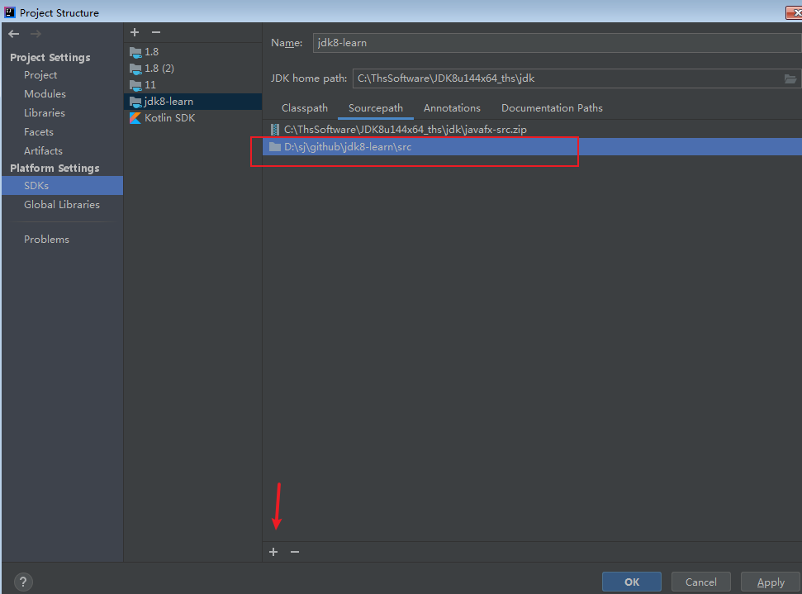Open SDKs platform settings
The width and height of the screenshot is (802, 594).
(x=63, y=185)
